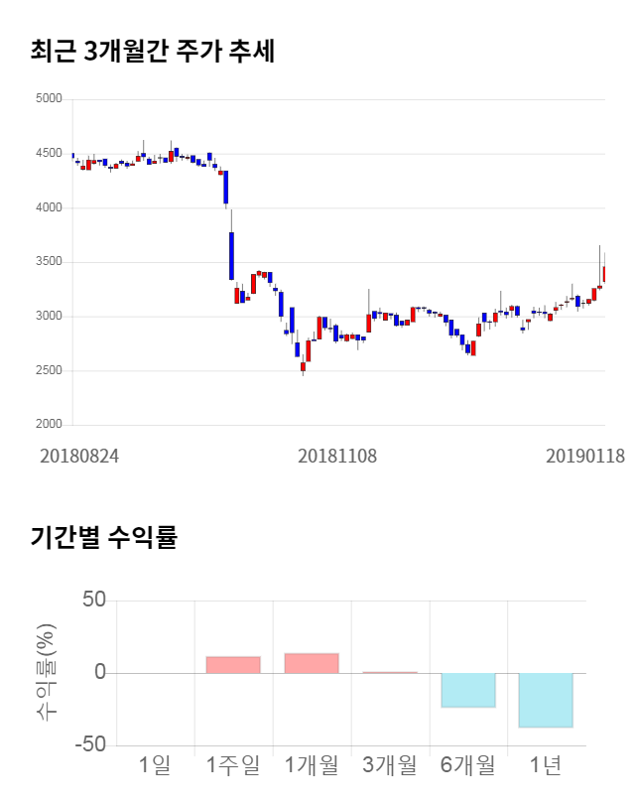
Task: Click the 20180824 start date label
Action: point(79,456)
